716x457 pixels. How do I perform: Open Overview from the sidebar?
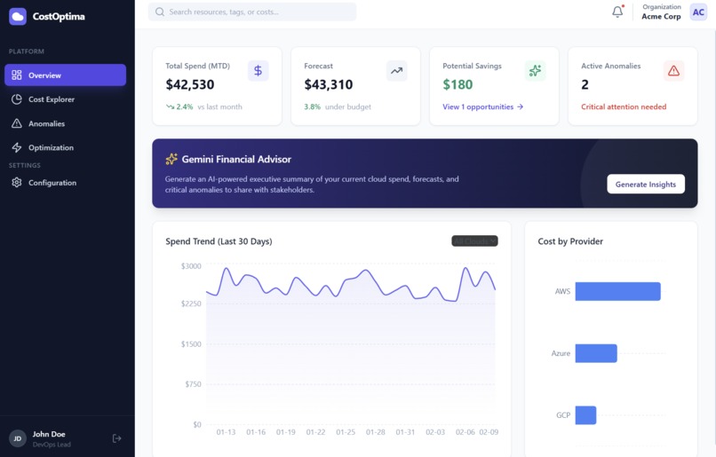coord(66,75)
